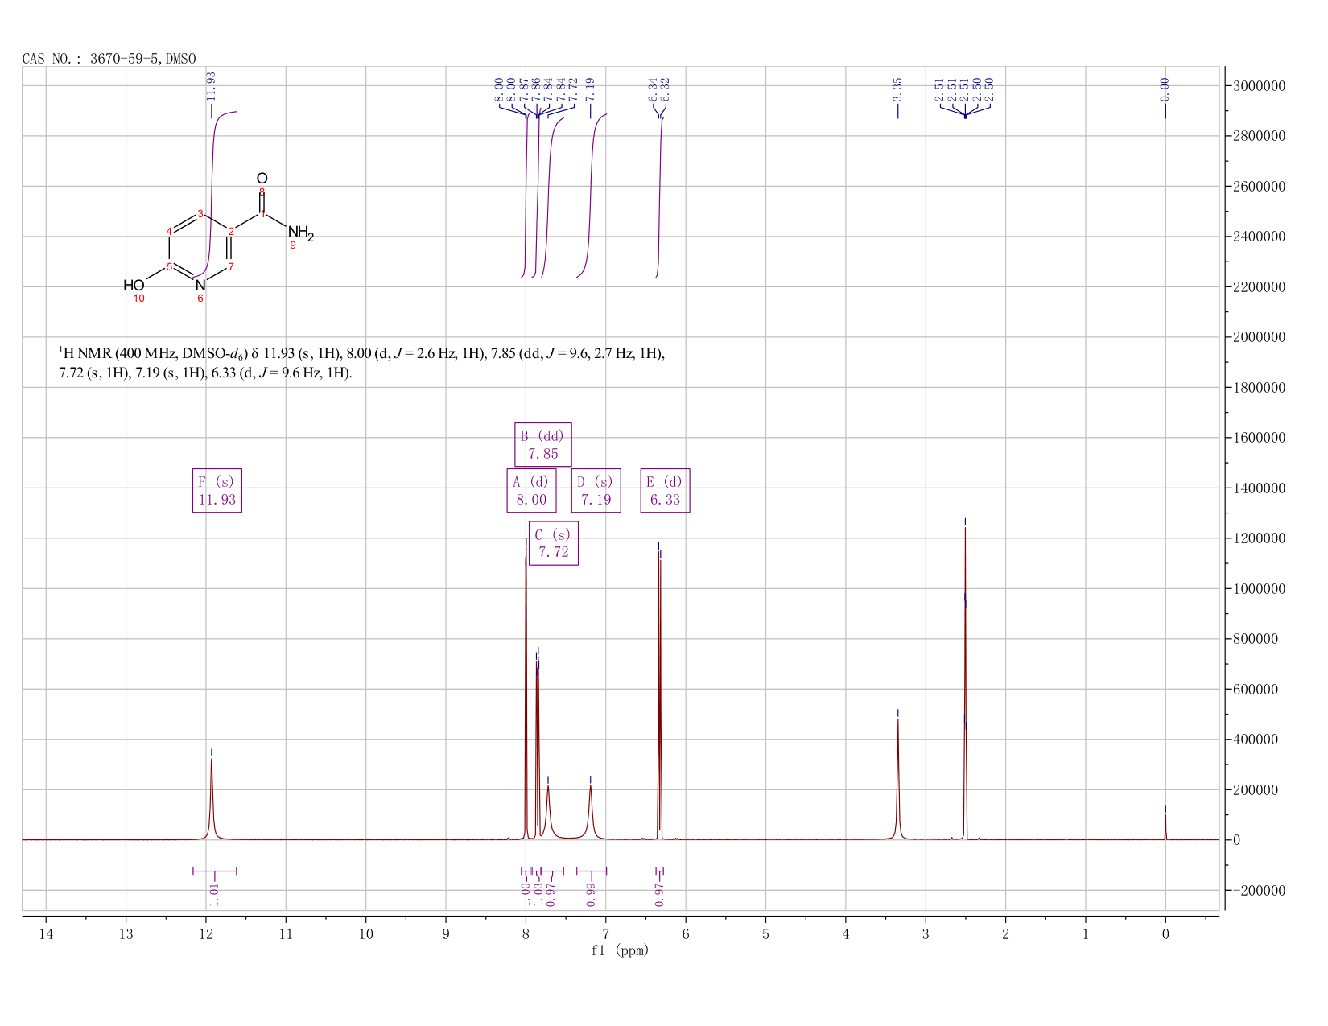This screenshot has width=1328, height=1026.
Task: Click the y-axis tick label 3000000
Action: [1259, 85]
